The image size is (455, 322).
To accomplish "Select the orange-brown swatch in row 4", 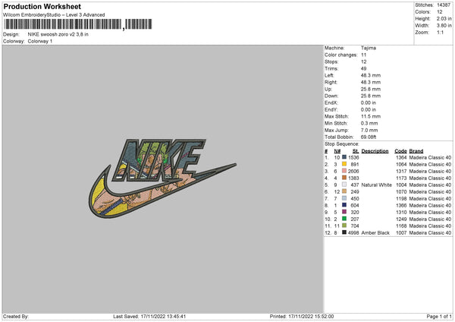I will coord(344,178).
